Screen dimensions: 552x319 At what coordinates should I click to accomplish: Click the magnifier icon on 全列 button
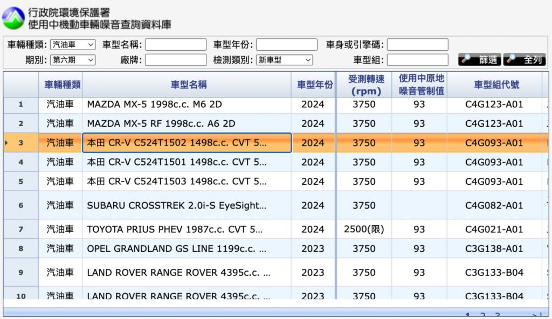click(x=511, y=58)
